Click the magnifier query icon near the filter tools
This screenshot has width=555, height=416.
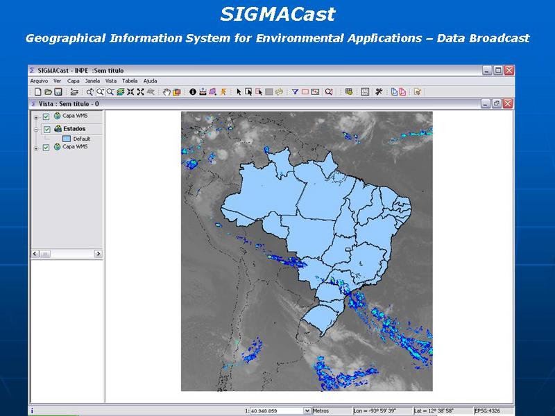click(x=328, y=92)
